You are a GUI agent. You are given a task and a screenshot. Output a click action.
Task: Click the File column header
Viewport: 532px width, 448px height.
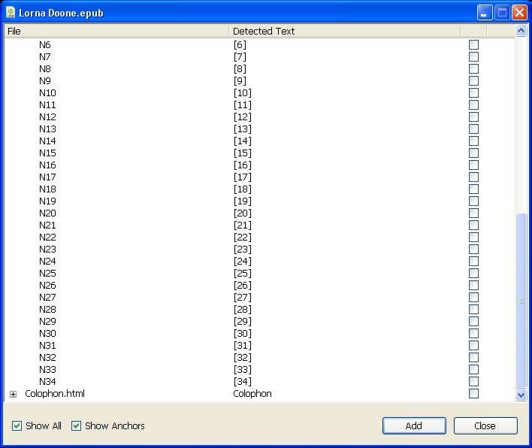point(116,32)
